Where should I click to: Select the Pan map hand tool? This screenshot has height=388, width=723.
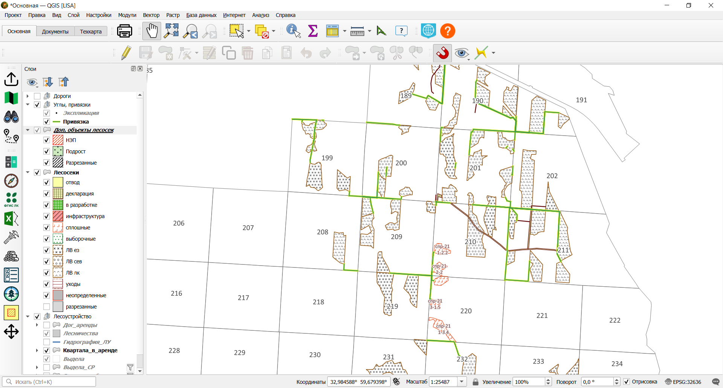(x=152, y=31)
